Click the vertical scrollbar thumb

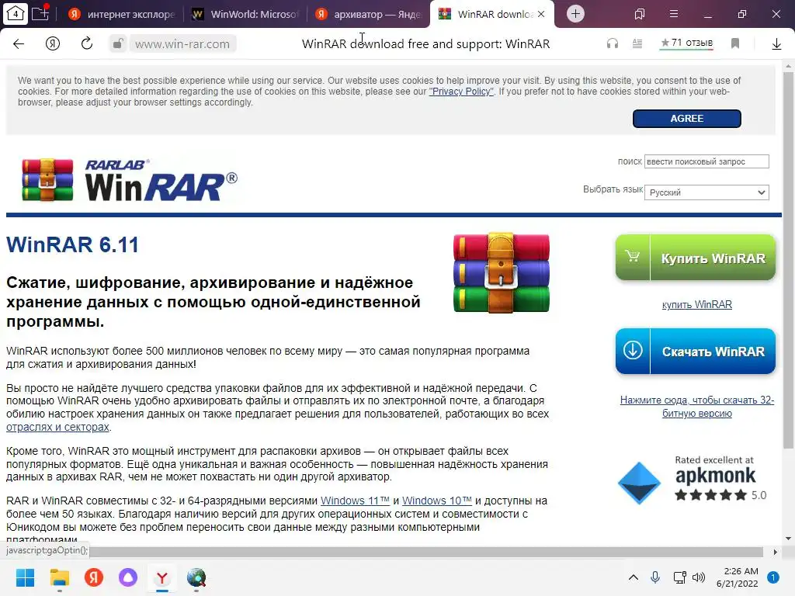(788, 260)
